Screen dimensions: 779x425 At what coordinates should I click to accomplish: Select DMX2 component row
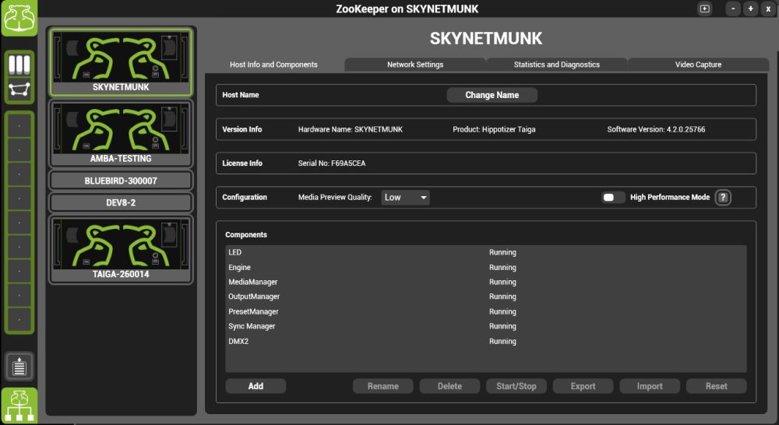click(486, 341)
